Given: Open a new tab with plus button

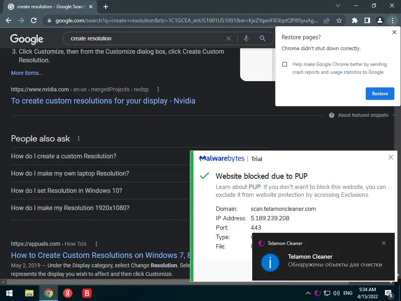Looking at the screenshot, I should [106, 7].
